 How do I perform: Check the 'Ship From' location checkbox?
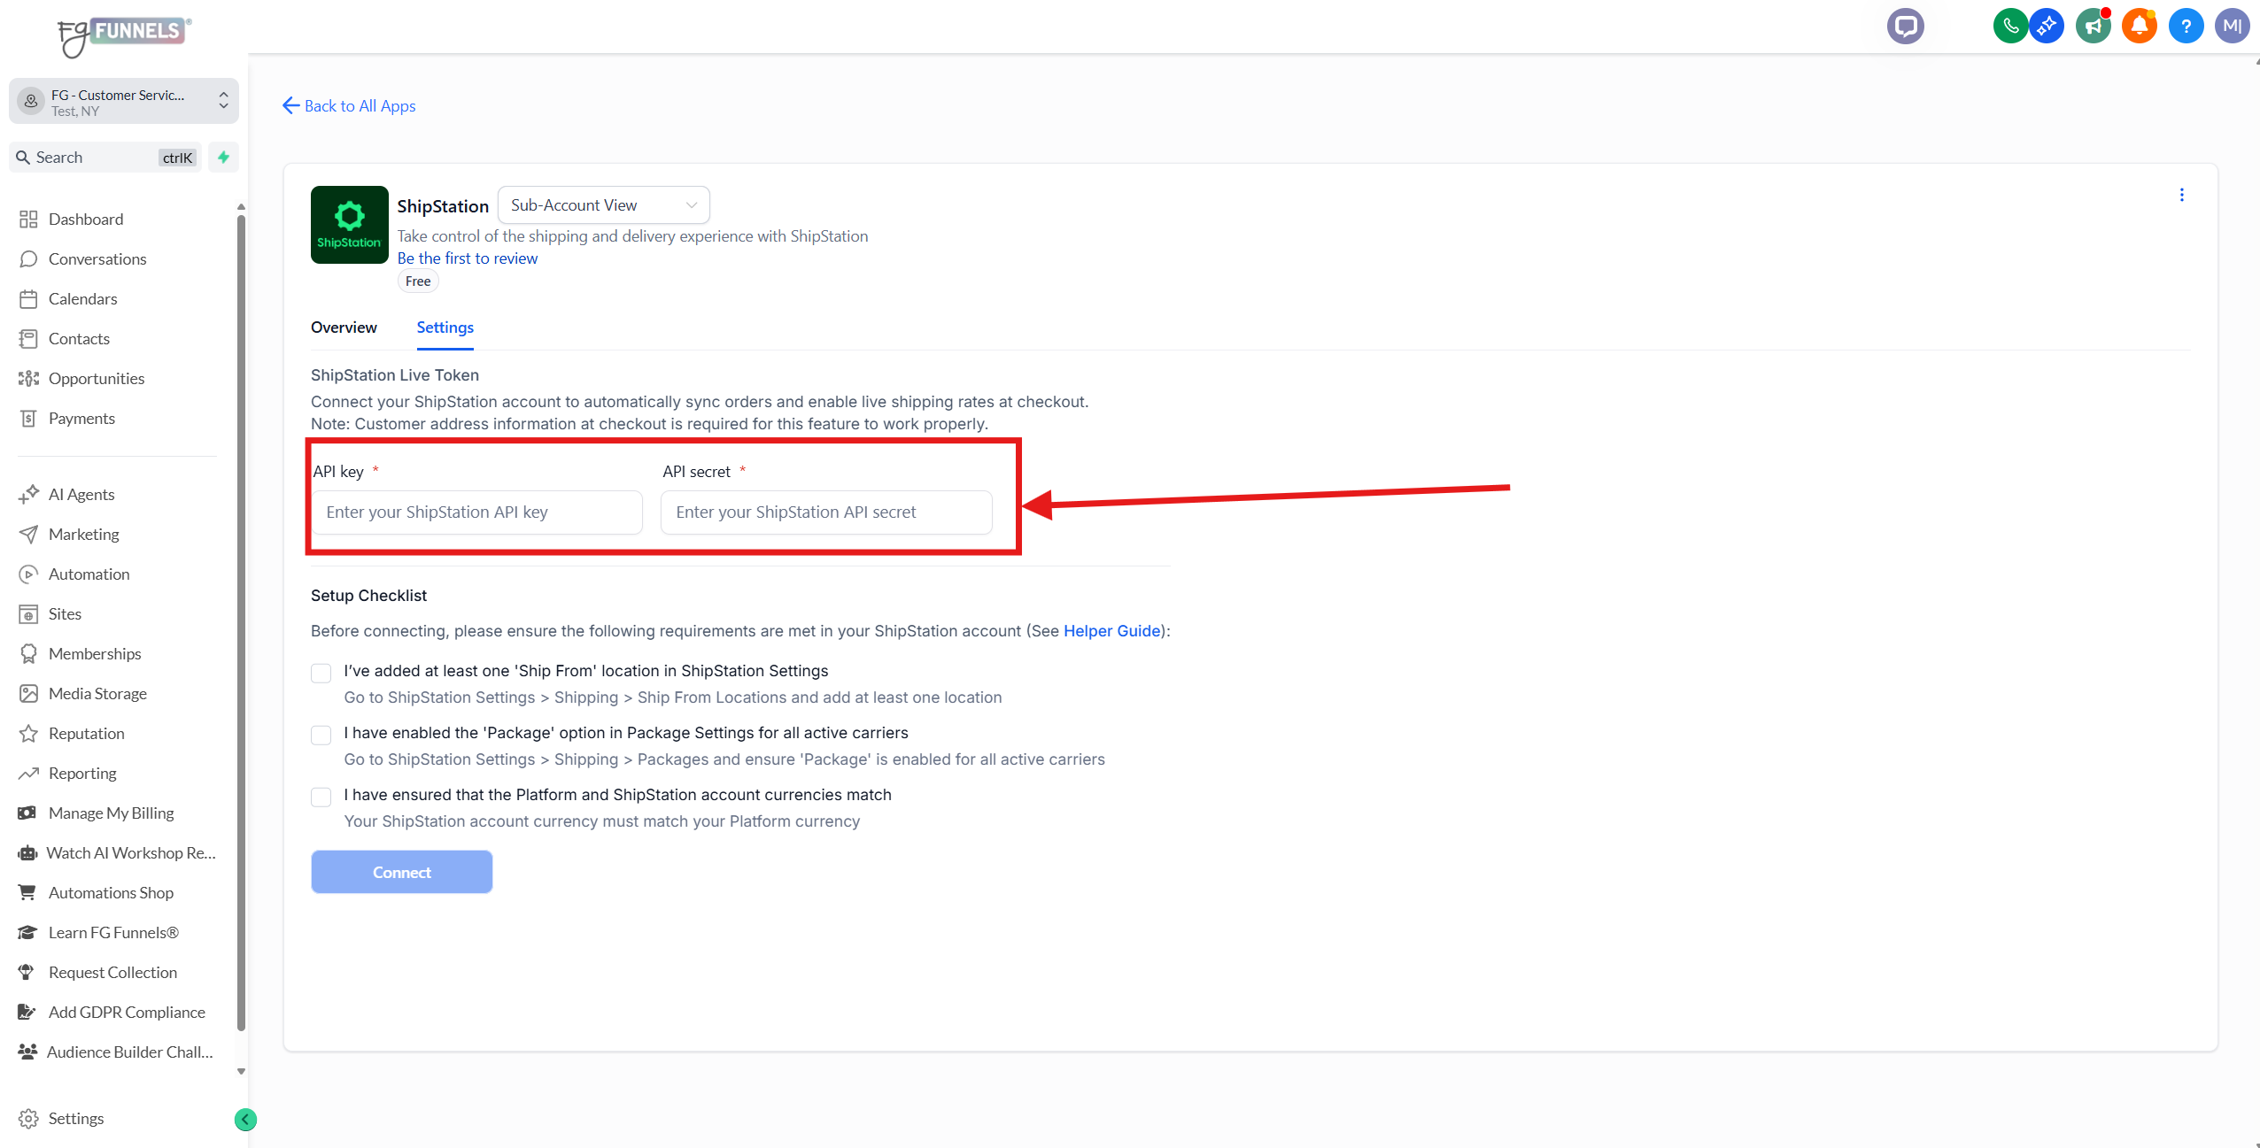[x=321, y=674]
